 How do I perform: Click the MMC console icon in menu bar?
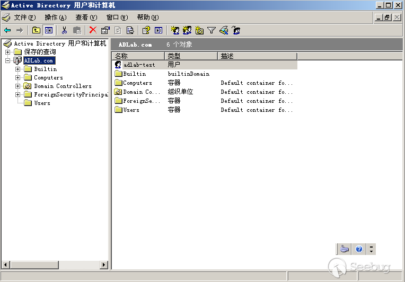(x=6, y=17)
